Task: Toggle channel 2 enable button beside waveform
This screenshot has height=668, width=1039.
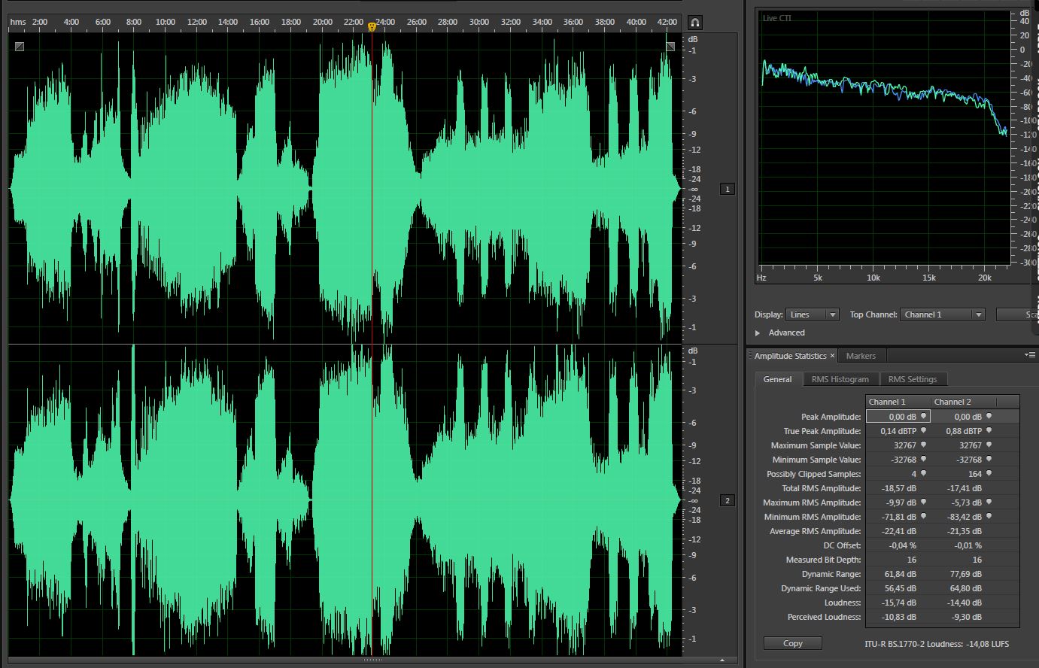Action: pos(727,500)
